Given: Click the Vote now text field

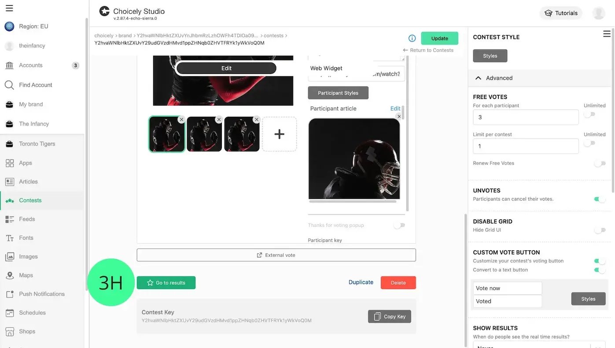Looking at the screenshot, I should (x=508, y=288).
